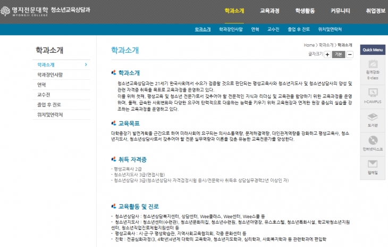Decrease font size with minus button
The width and height of the screenshot is (388, 247).
click(x=350, y=54)
